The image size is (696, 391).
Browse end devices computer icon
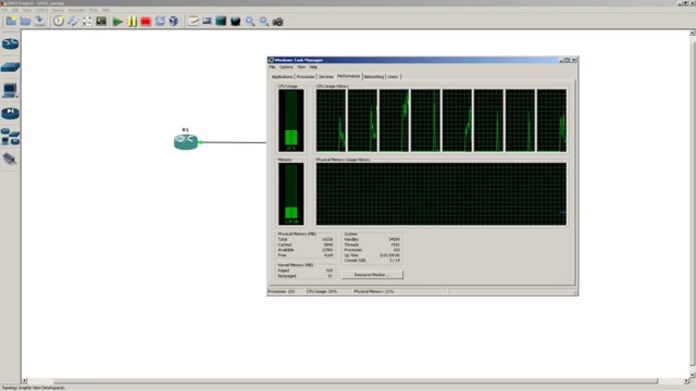(x=10, y=90)
